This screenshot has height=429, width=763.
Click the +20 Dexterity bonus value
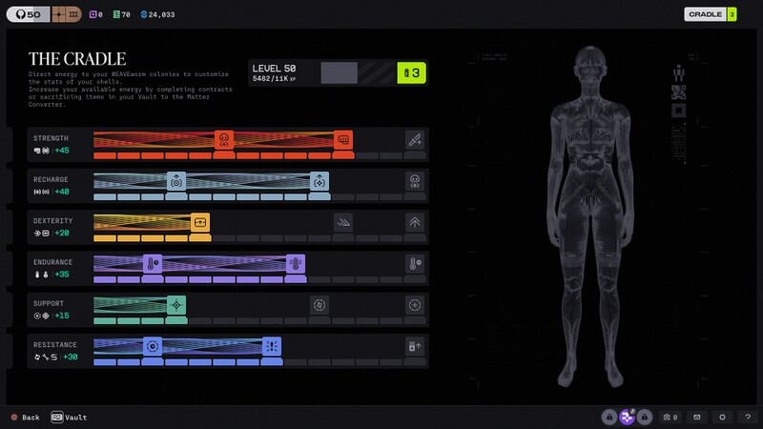[62, 234]
